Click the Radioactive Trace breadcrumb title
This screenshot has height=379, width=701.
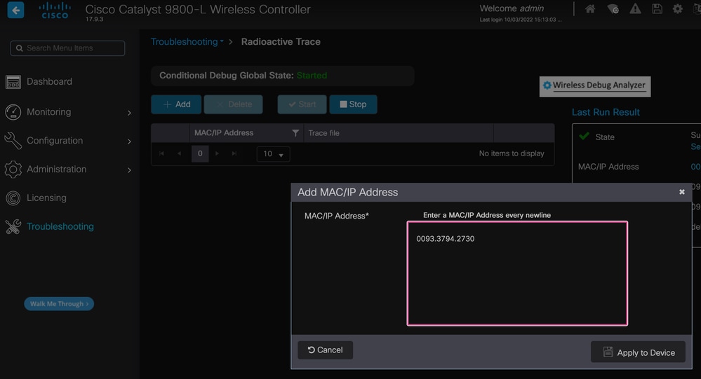281,41
